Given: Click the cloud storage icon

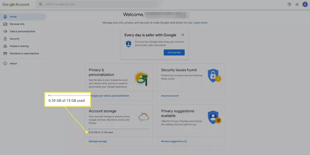Looking at the screenshot, I should tap(143, 117).
